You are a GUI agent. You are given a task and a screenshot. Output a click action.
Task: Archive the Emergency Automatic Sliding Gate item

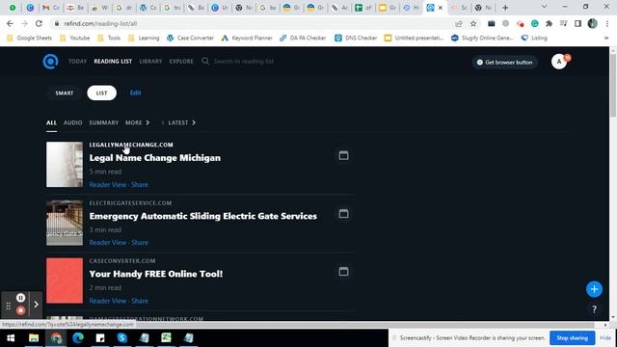(x=343, y=214)
